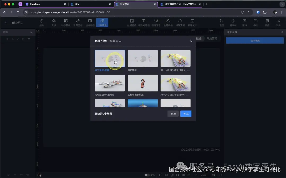Select the 机械臂姿态设置 scene thumbnail
The width and height of the screenshot is (286, 178).
click(x=143, y=83)
